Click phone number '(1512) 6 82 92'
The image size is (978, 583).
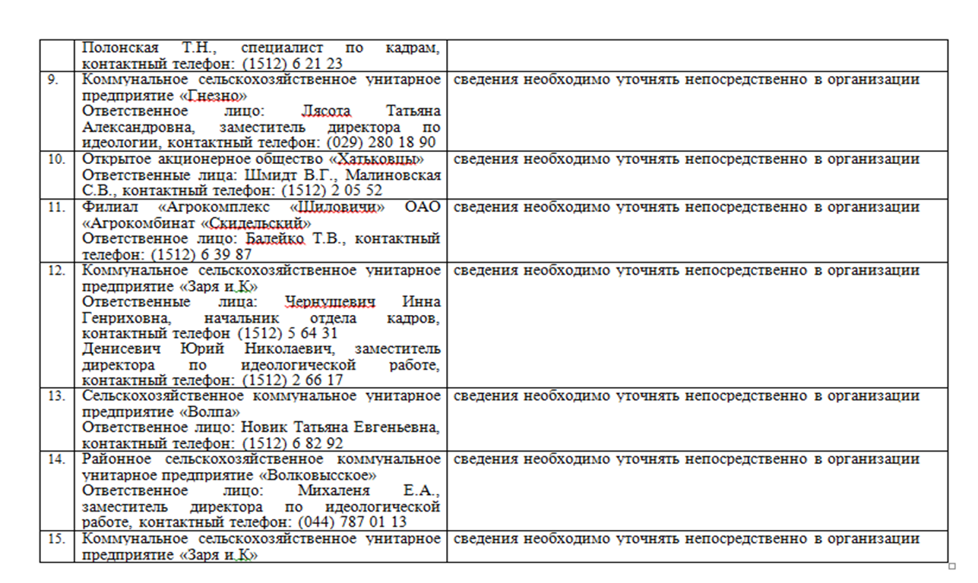(293, 443)
